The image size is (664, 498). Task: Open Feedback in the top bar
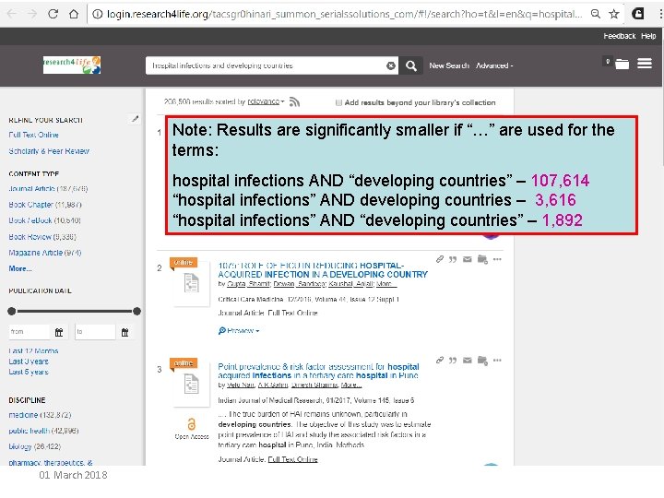[x=620, y=36]
